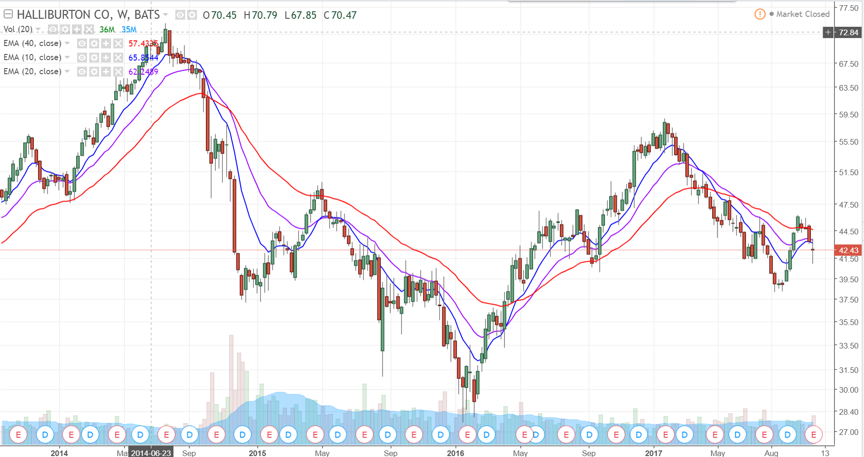The height and width of the screenshot is (457, 864).
Task: Click the high price value H 70.79
Action: pos(260,15)
